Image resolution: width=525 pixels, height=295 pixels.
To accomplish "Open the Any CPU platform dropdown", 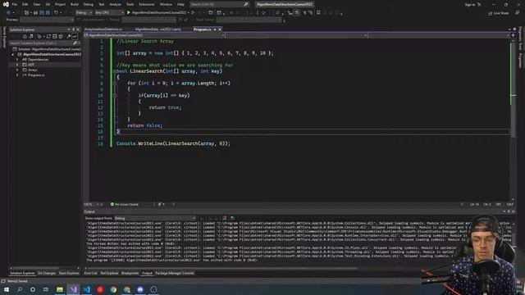I will click(109, 13).
